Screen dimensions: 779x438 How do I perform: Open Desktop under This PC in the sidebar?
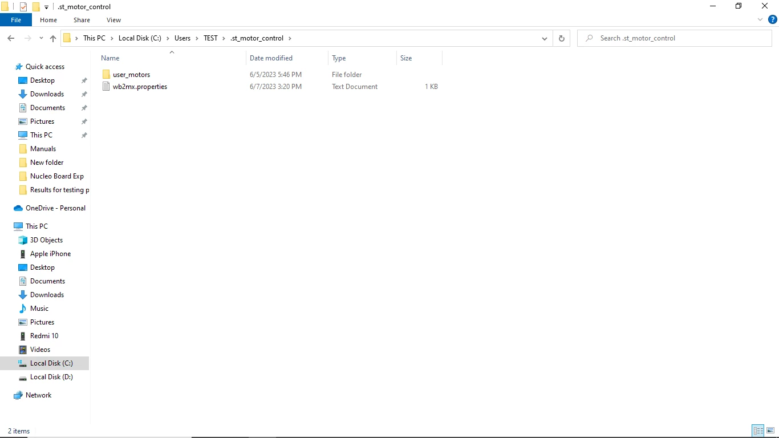pos(42,267)
